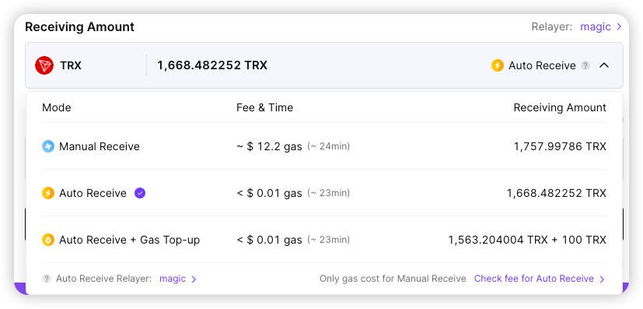Click the help icon beside Auto Receive Relayer
The image size is (643, 309).
point(47,279)
